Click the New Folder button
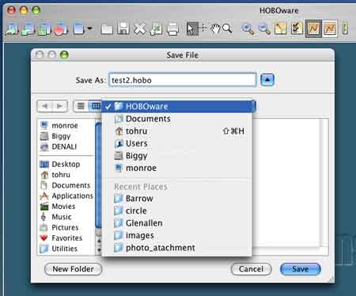The image size is (356, 296). (x=73, y=269)
